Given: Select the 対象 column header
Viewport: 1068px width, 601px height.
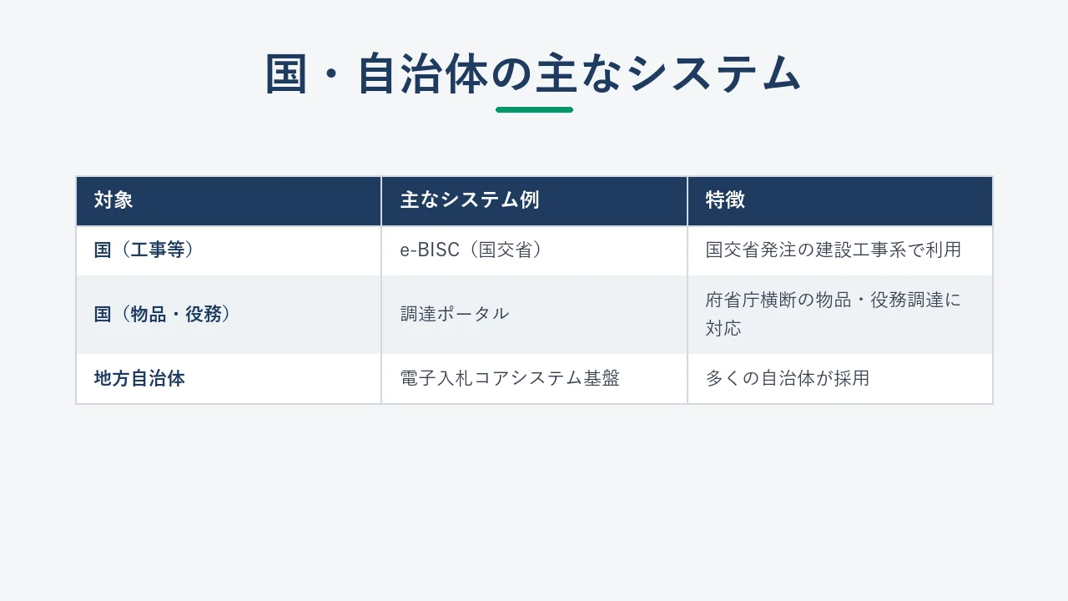Looking at the screenshot, I should tap(229, 200).
